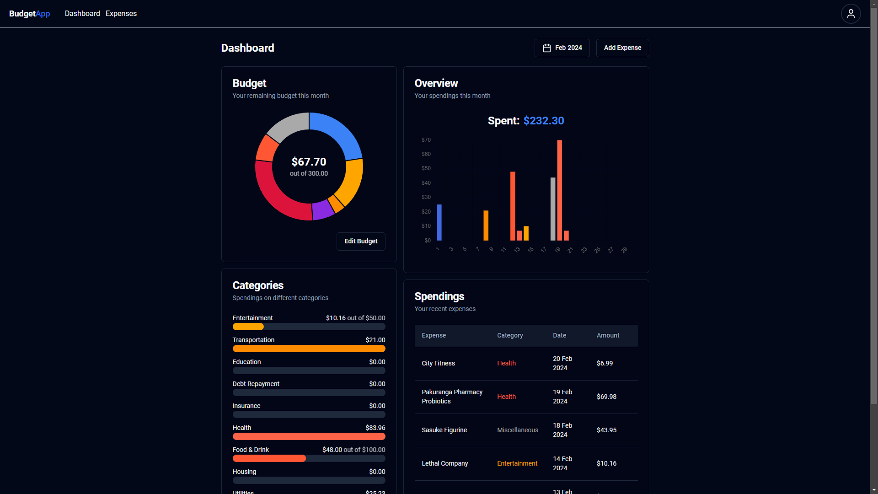Viewport: 878px width, 494px height.
Task: Go to the Dashboard nav link
Action: 82,14
